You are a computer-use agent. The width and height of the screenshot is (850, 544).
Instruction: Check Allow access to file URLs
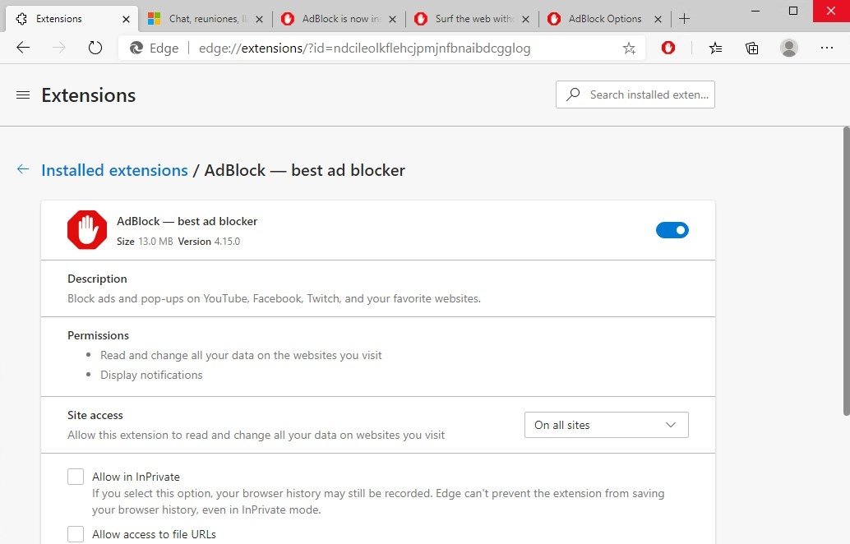coord(76,533)
